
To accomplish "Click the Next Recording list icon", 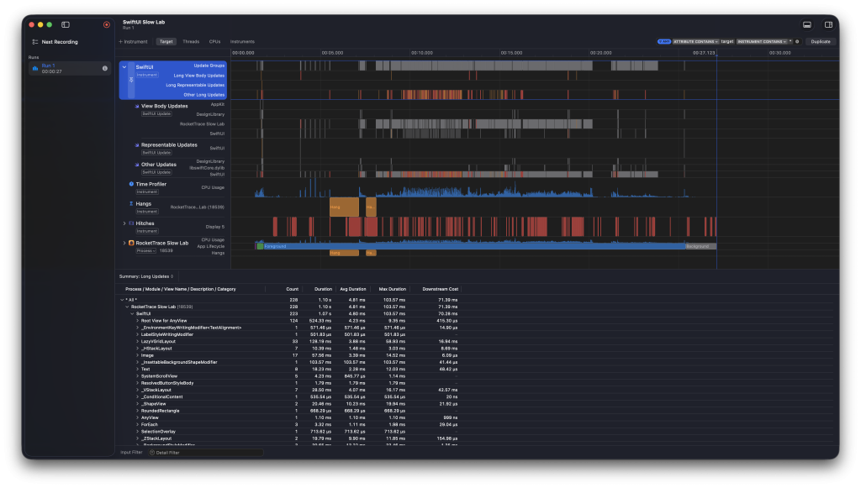I will [35, 42].
